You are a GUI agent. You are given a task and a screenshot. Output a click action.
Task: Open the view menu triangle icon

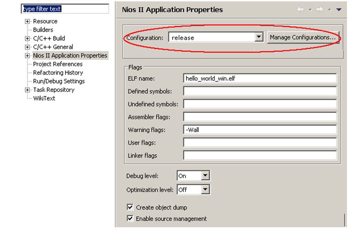tap(339, 10)
